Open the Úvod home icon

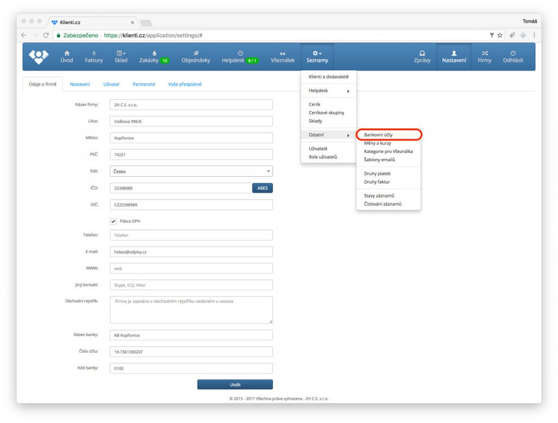pyautogui.click(x=66, y=53)
